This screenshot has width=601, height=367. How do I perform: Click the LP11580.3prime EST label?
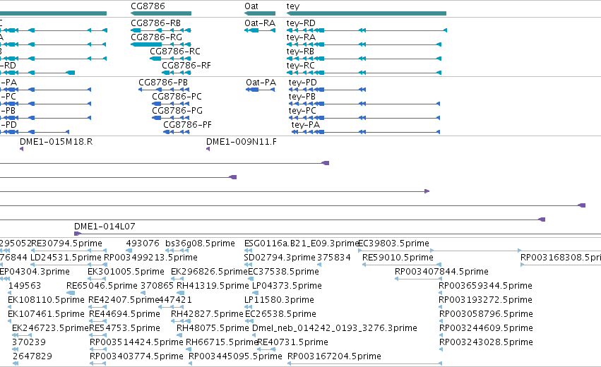tap(279, 301)
